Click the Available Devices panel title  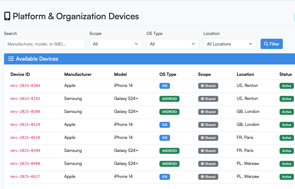pyautogui.click(x=37, y=59)
